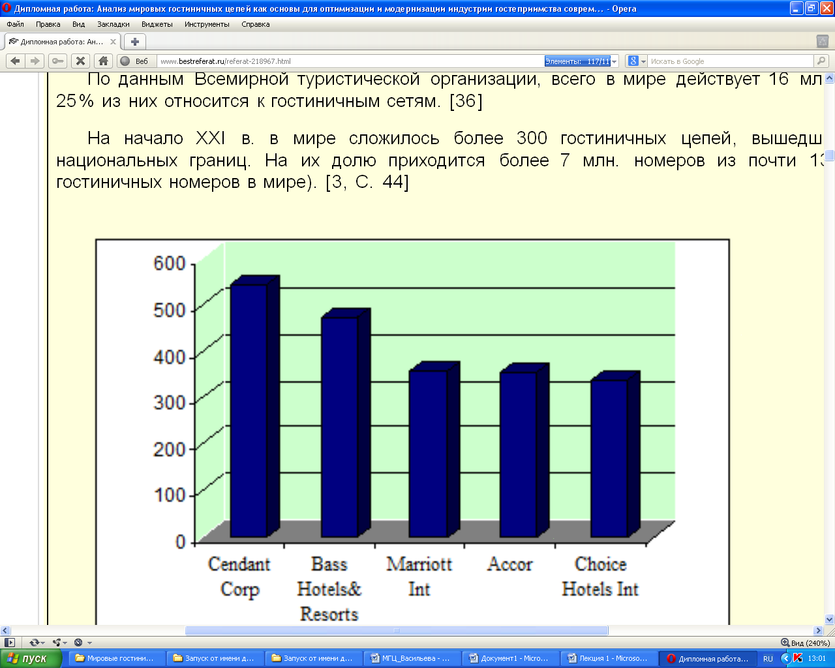Click the 13:01 clock in tray
835x668 pixels.
coord(817,658)
